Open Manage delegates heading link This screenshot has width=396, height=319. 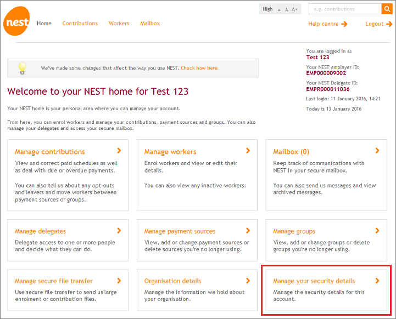click(x=40, y=231)
